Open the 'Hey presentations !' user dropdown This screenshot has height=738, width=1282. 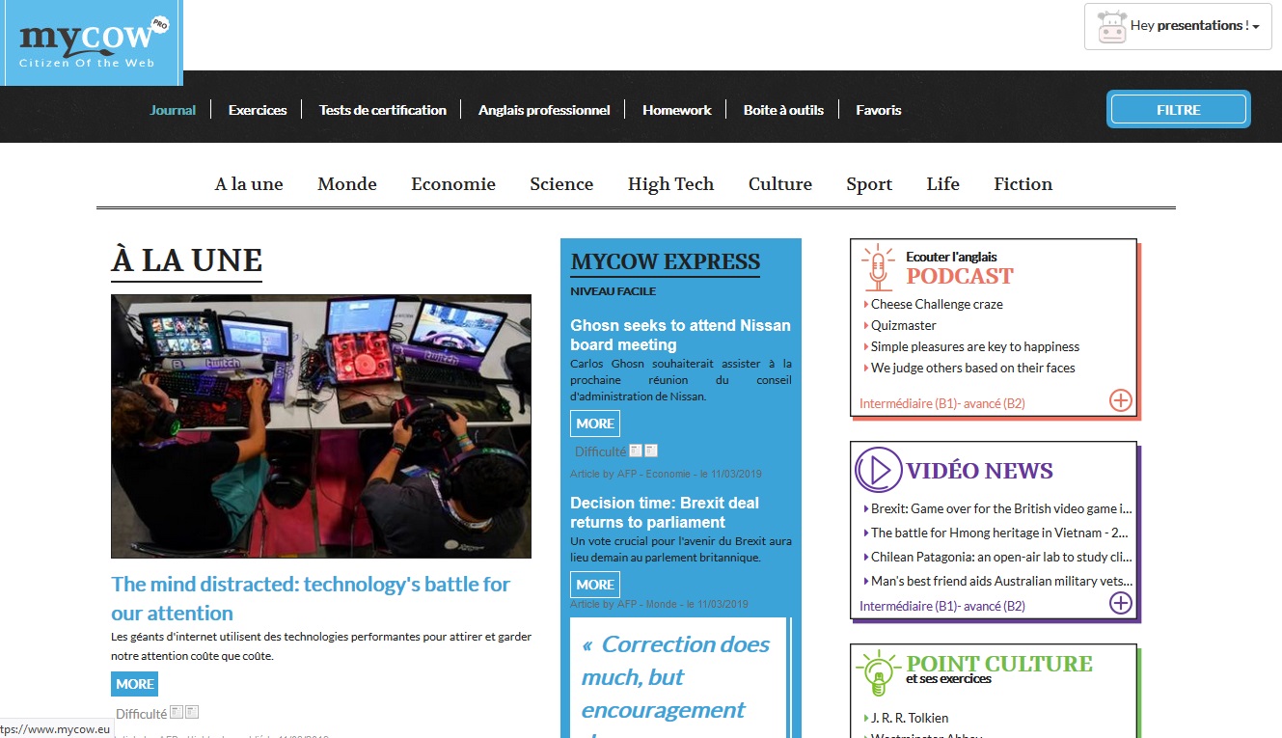pos(1178,26)
